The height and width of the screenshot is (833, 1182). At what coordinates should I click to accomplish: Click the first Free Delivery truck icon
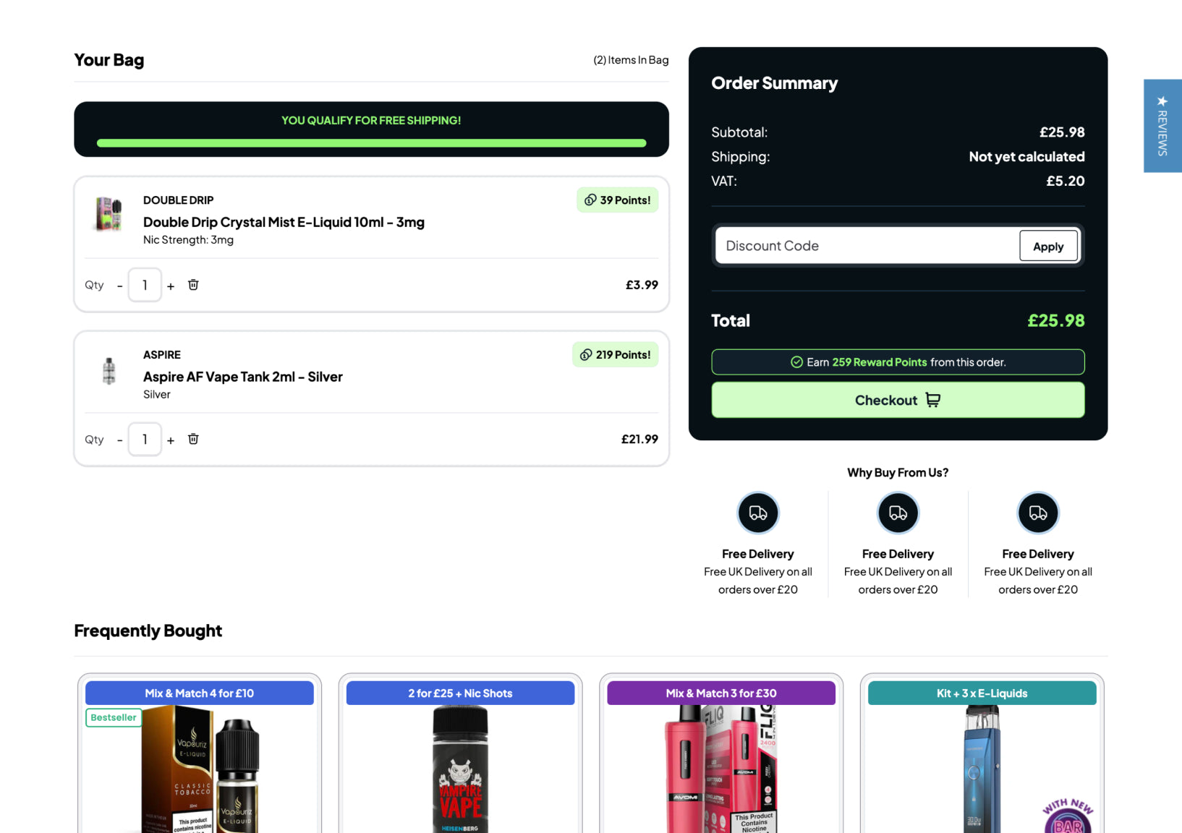[x=757, y=513]
